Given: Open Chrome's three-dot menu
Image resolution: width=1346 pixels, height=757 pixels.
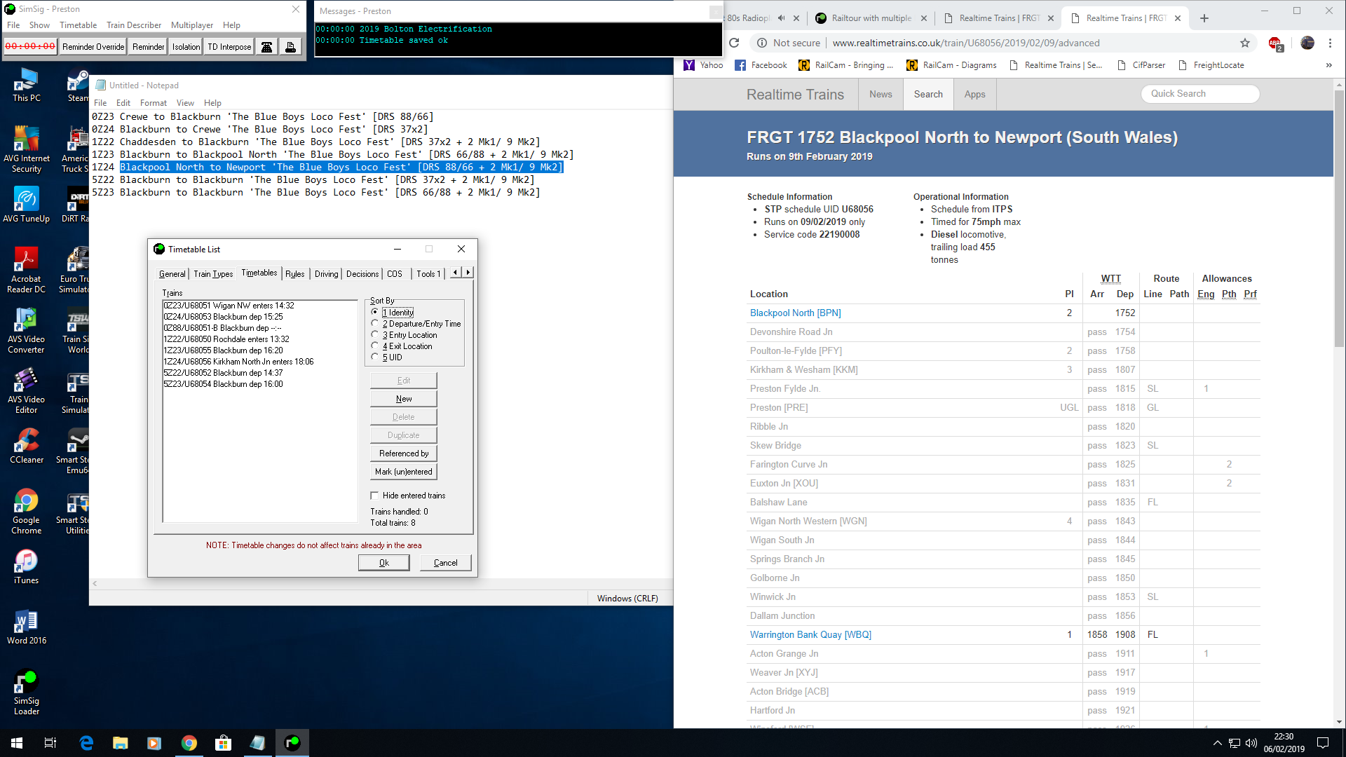Looking at the screenshot, I should 1330,43.
